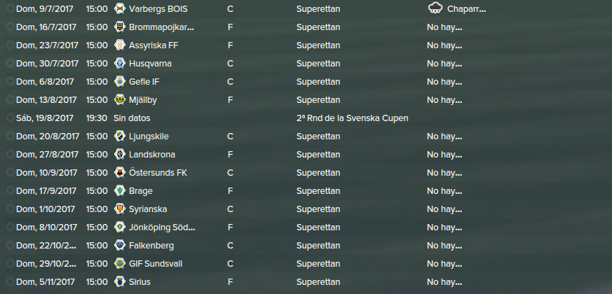
Task: Select the Ljungskile fixture row date
Action: [48, 136]
